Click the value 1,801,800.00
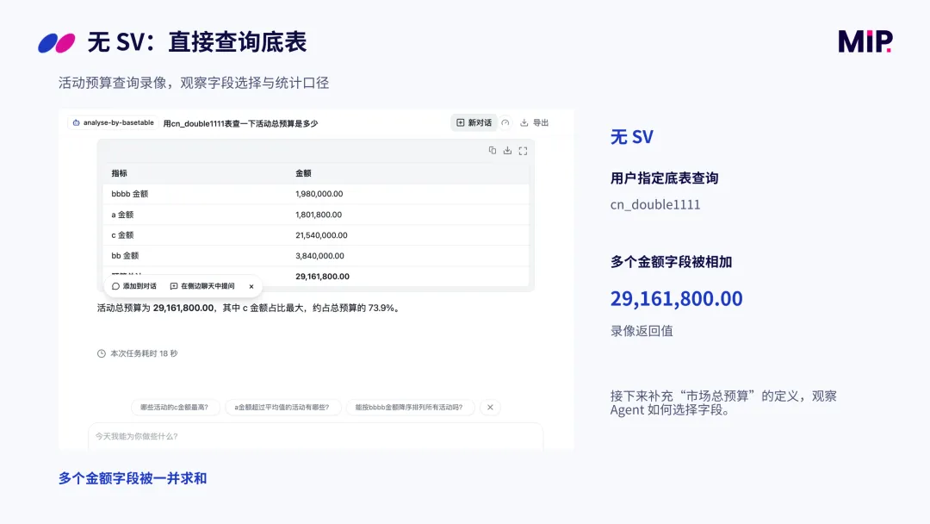This screenshot has width=930, height=524. (319, 215)
